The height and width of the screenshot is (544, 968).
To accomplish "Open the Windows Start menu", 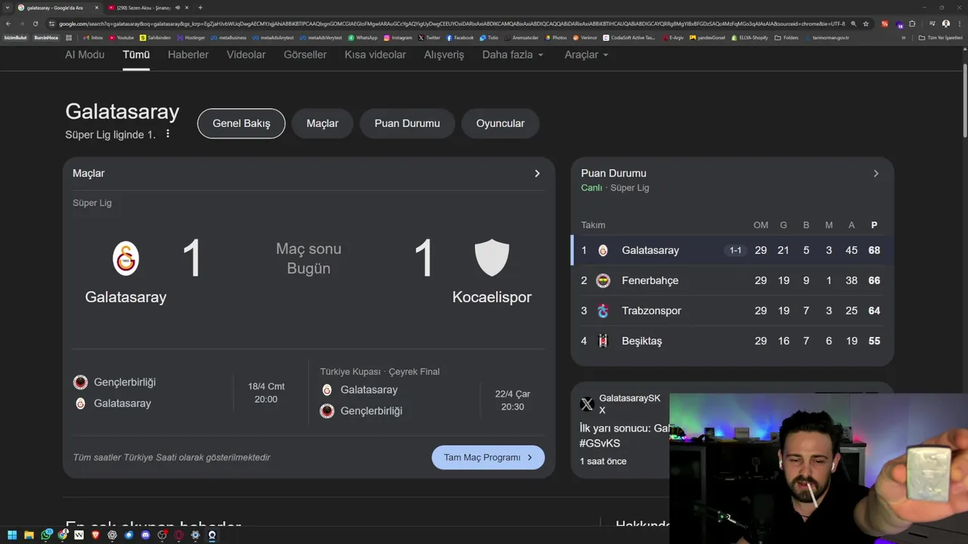I will point(12,535).
